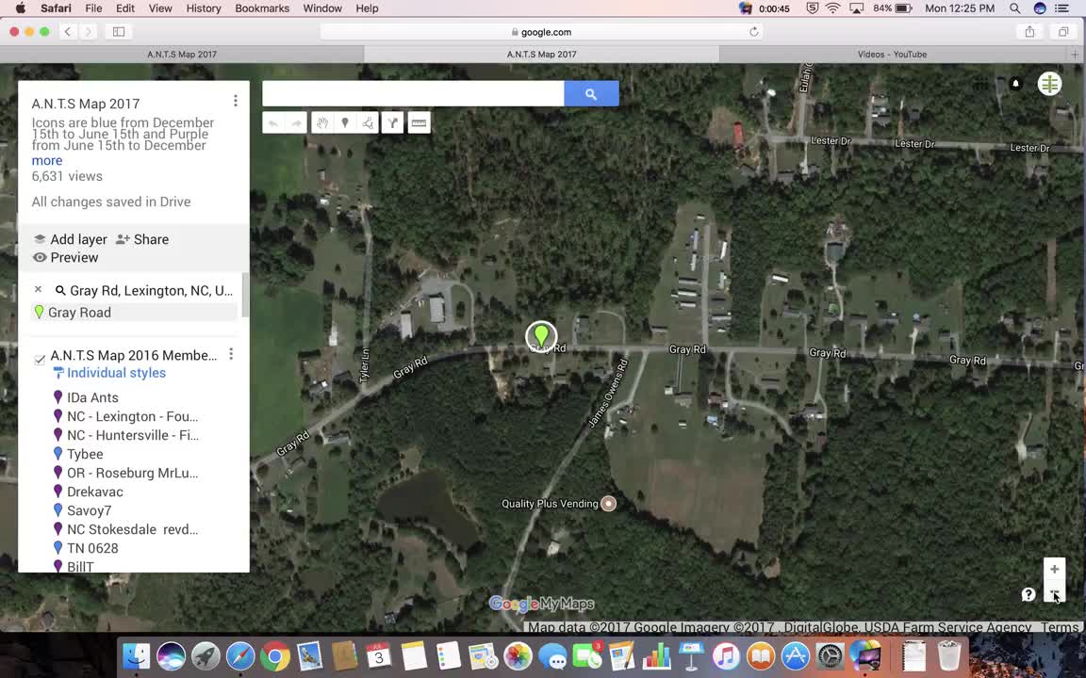Select the Draw a line tool
The image size is (1086, 678).
368,123
